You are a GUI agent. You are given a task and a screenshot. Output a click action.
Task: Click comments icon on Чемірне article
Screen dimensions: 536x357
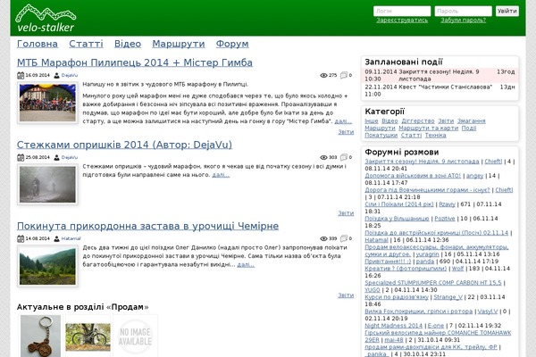point(344,238)
